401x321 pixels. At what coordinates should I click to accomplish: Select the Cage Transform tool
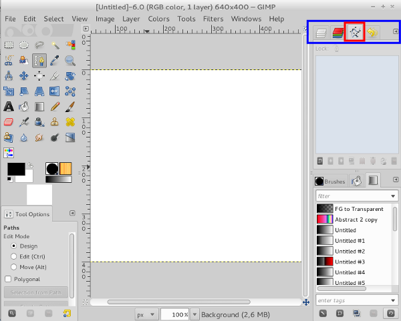pos(70,91)
